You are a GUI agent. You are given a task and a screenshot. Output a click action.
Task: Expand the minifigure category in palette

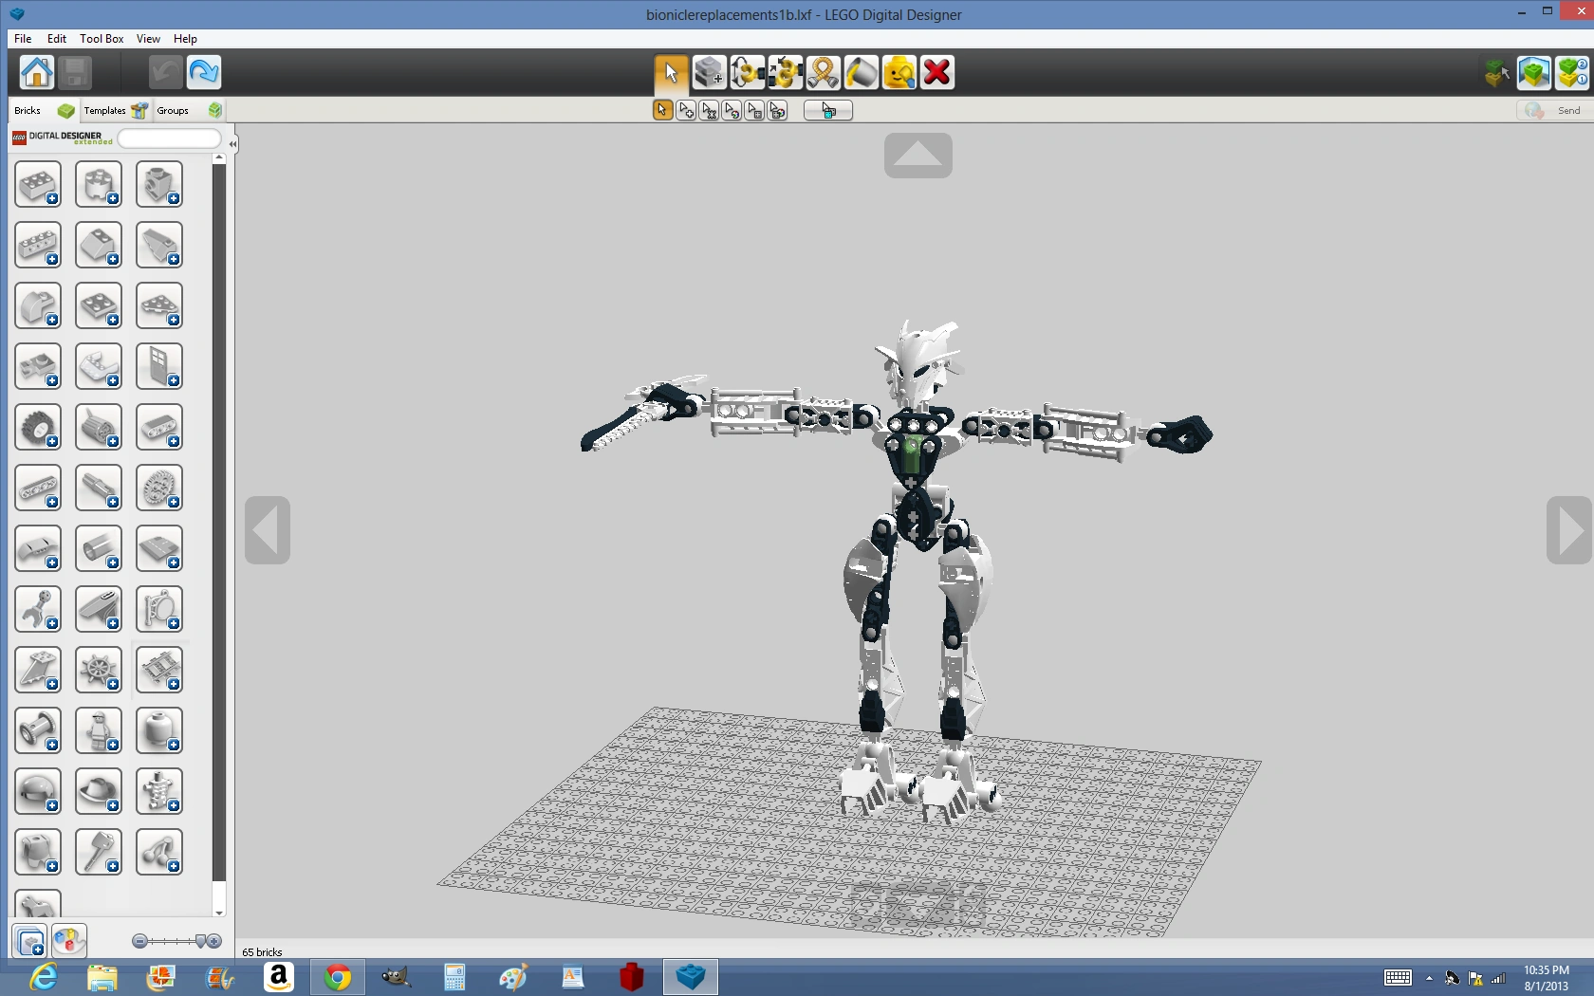point(99,731)
